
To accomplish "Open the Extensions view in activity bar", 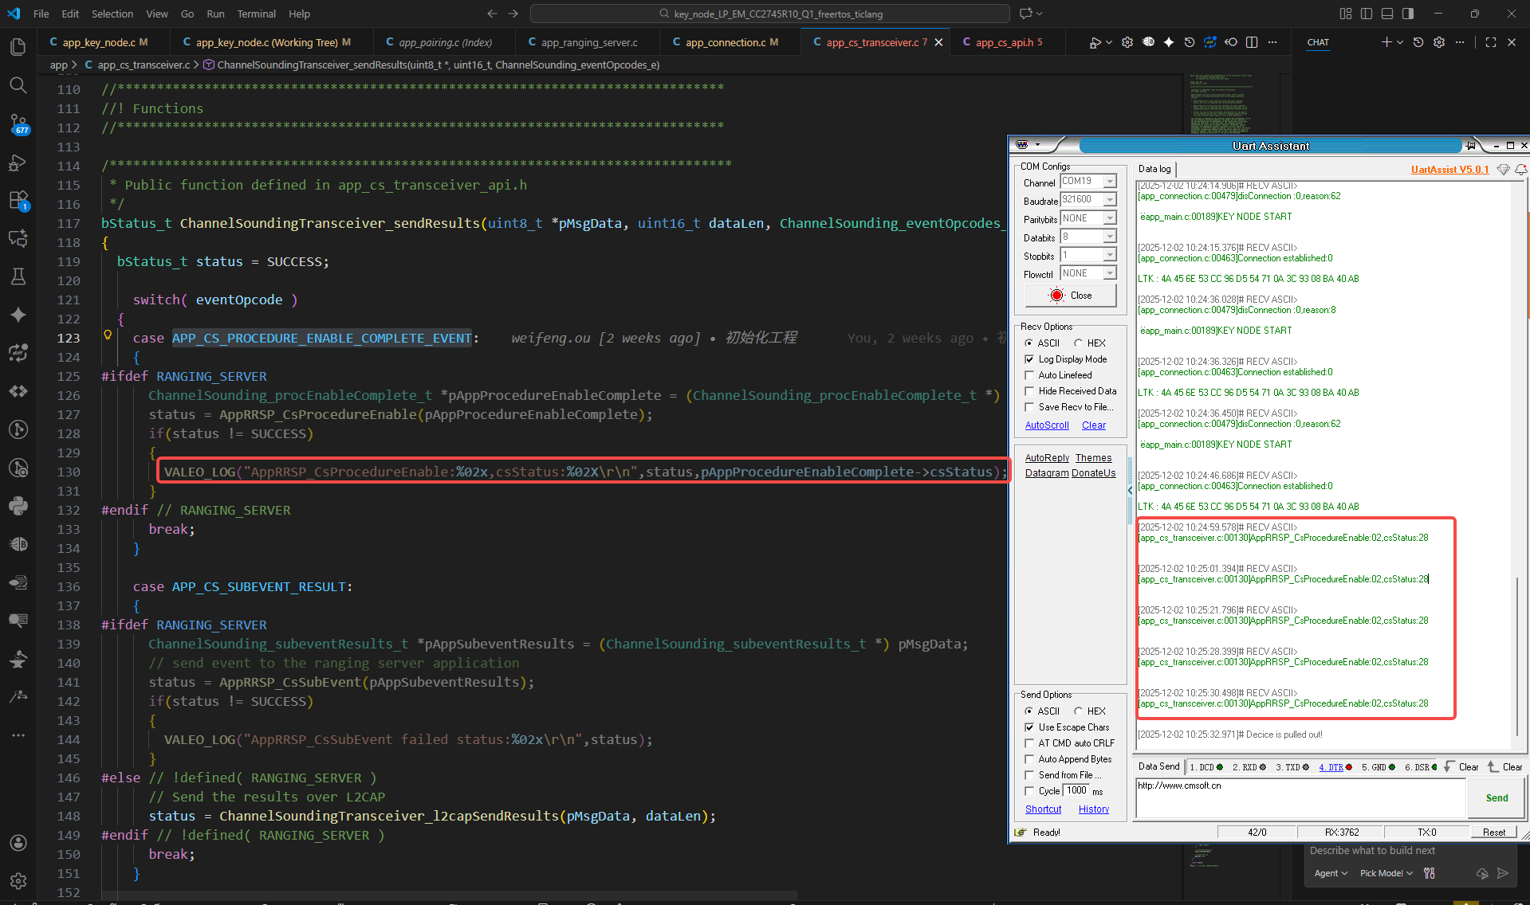I will point(18,201).
